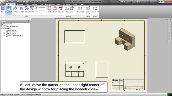Open the Tools tab

(27, 4)
